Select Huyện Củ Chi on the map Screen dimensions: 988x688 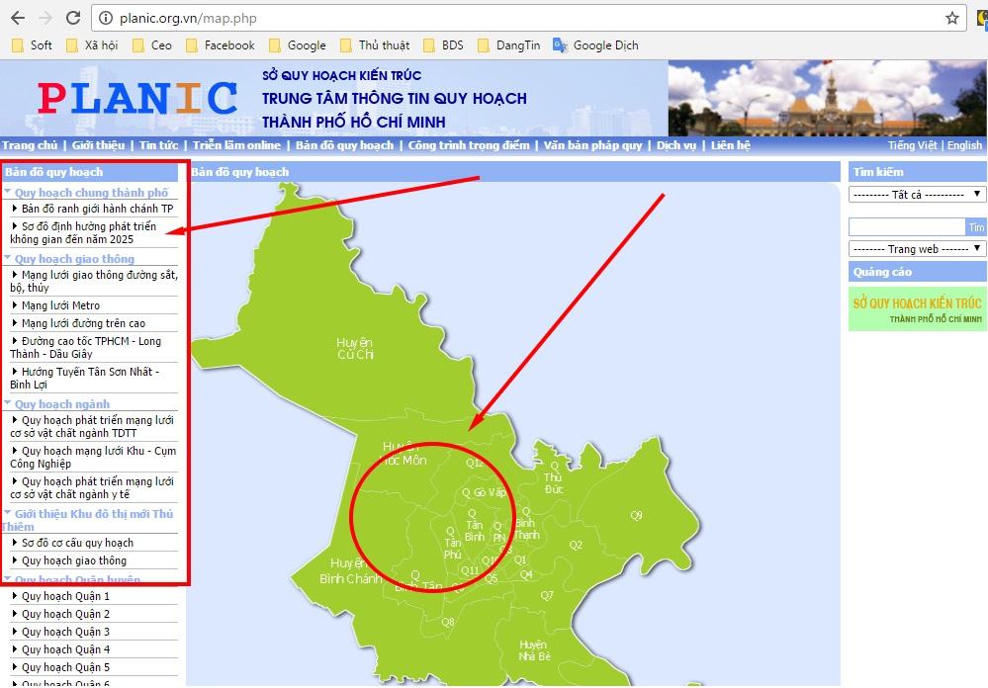pos(355,347)
